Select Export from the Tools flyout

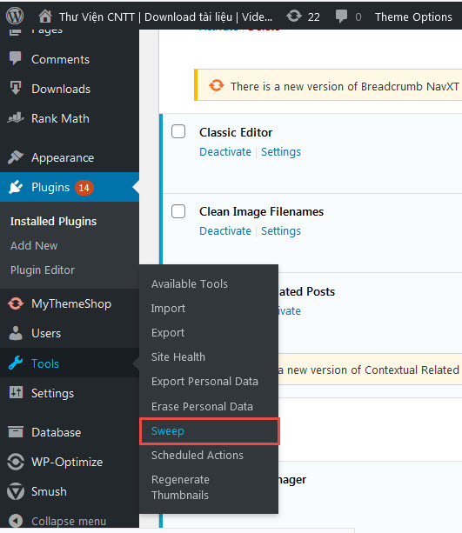coord(168,333)
